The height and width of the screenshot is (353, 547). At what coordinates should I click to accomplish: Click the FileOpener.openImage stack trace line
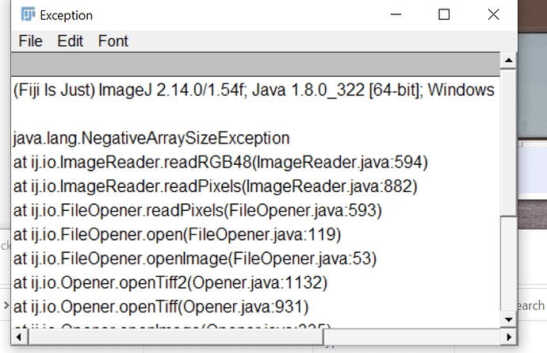pos(195,259)
